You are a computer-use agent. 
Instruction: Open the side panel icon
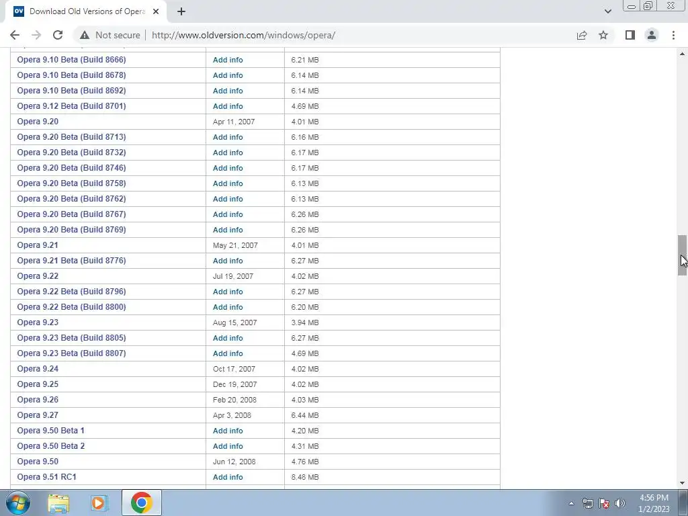pyautogui.click(x=630, y=35)
